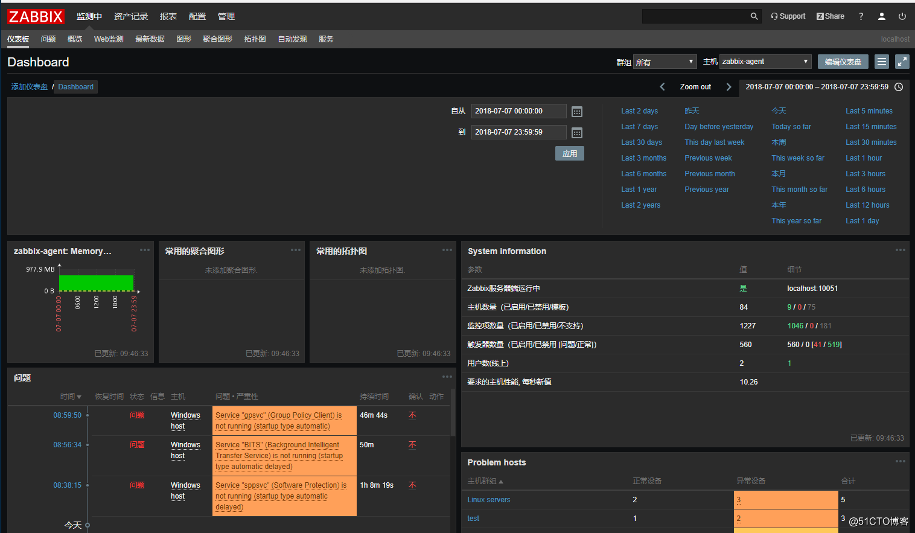
Task: Open calendar picker for start date
Action: 577,112
